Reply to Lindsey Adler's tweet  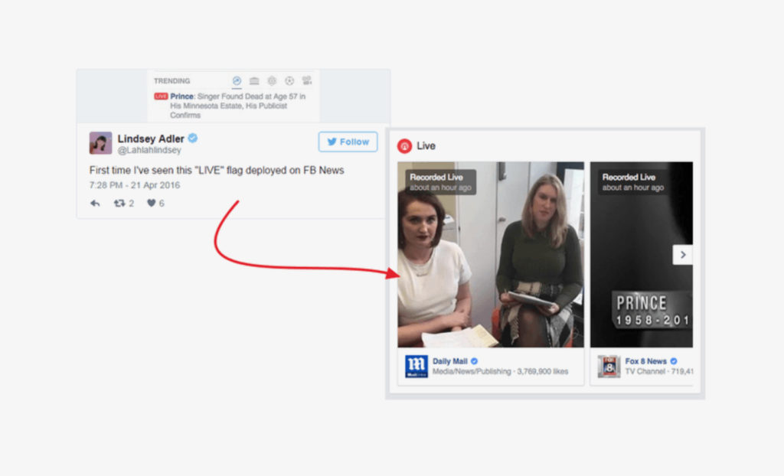pos(95,203)
